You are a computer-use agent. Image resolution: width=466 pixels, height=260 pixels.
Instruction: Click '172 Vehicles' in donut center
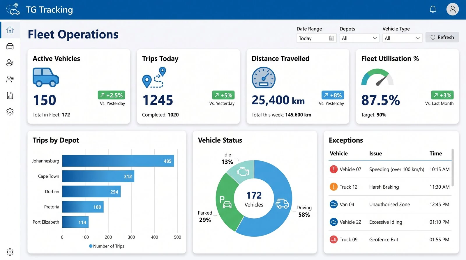tap(254, 199)
